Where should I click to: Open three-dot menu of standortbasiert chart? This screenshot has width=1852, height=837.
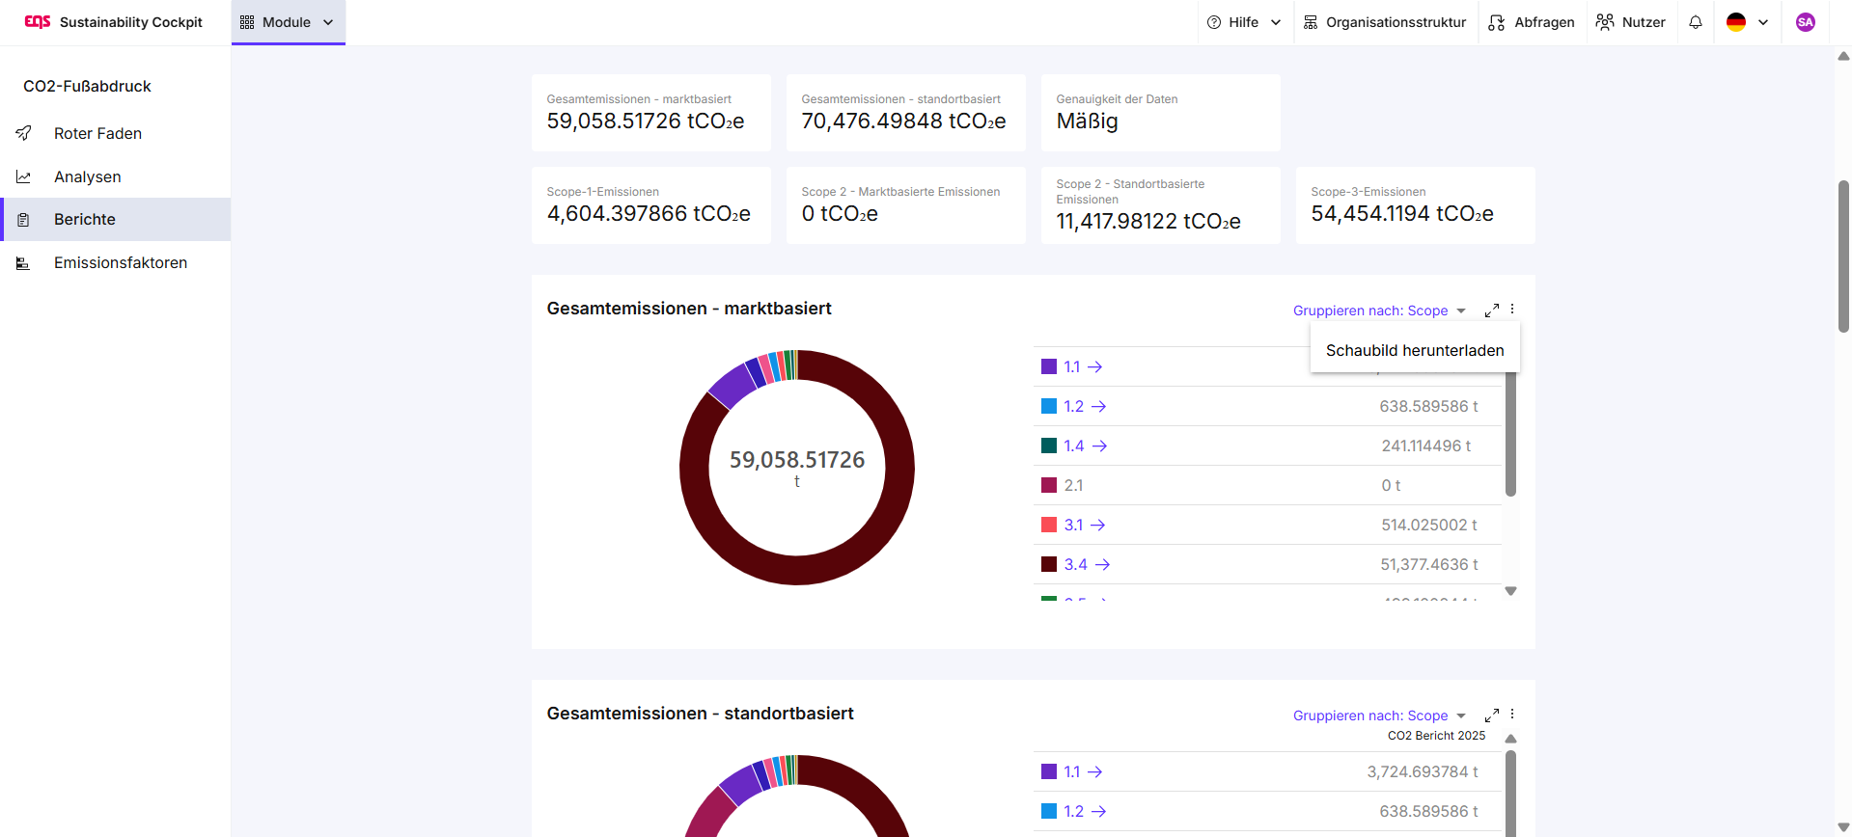(x=1512, y=715)
